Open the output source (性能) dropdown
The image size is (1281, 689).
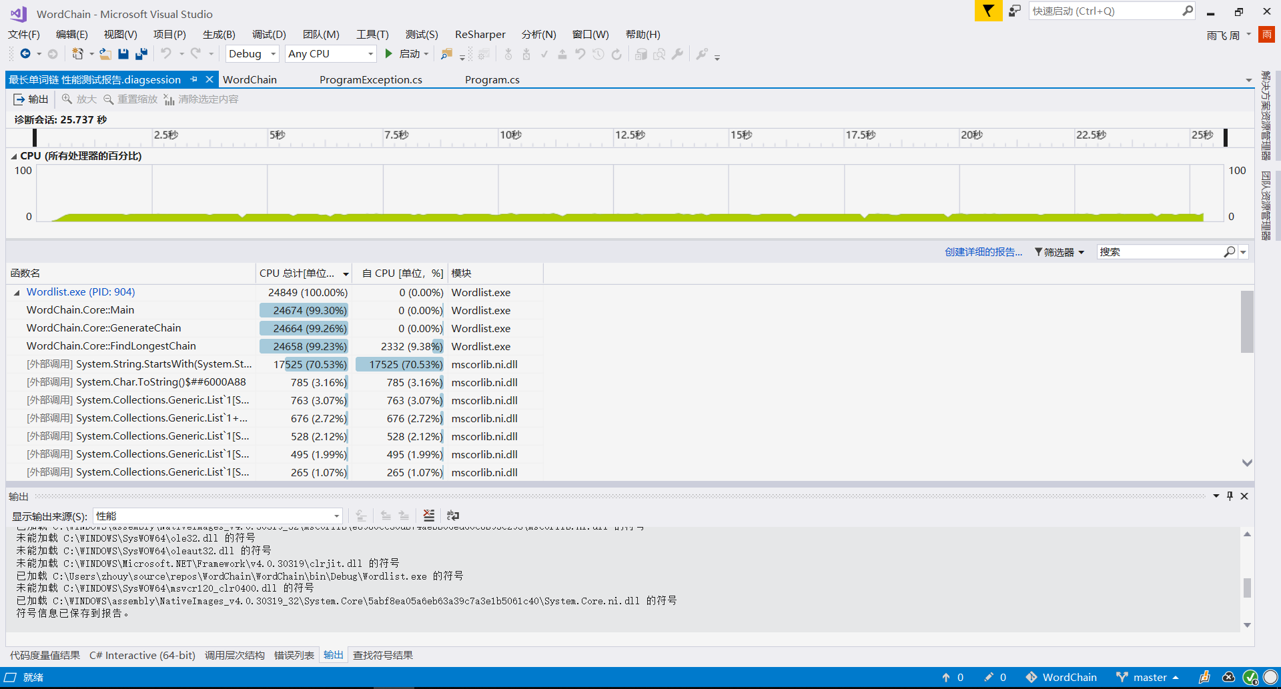pyautogui.click(x=218, y=516)
